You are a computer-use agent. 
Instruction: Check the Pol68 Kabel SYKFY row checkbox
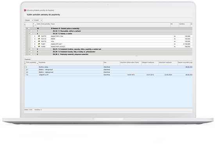[x=32, y=46]
